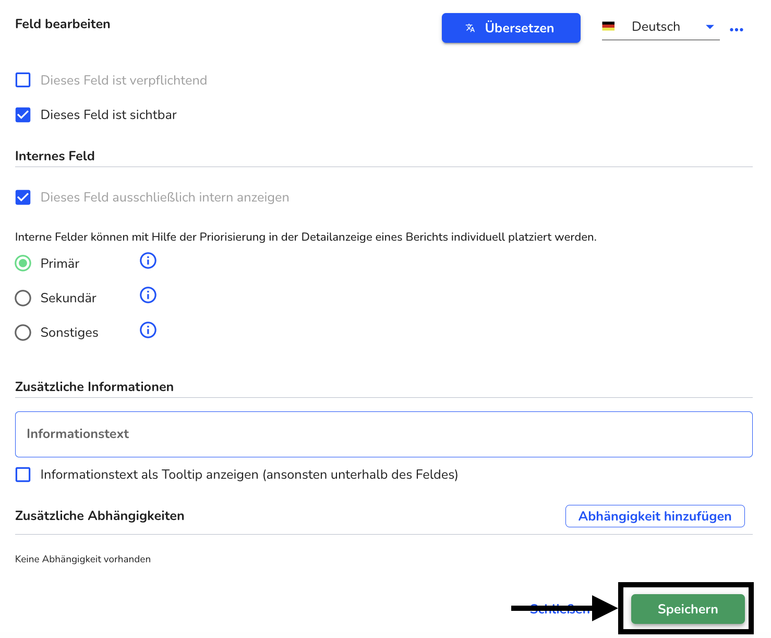Show info icon next to Primär
The image size is (771, 638).
click(148, 261)
